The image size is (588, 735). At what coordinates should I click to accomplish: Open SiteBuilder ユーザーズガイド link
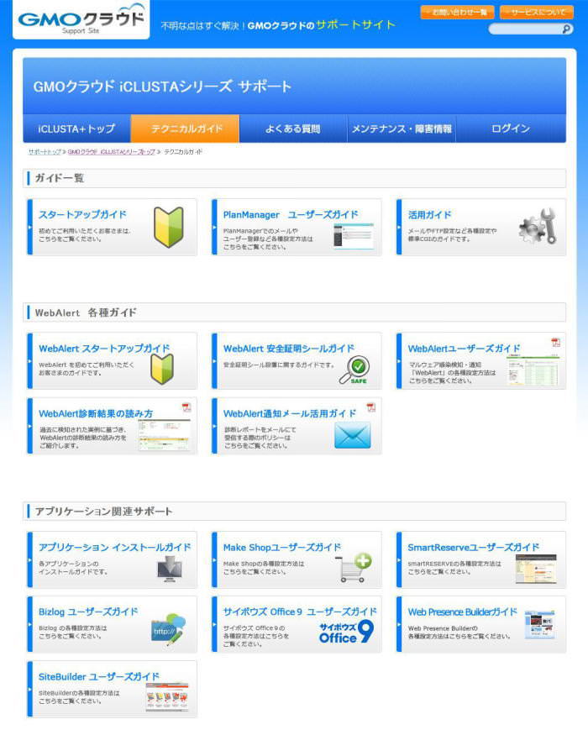pos(99,677)
